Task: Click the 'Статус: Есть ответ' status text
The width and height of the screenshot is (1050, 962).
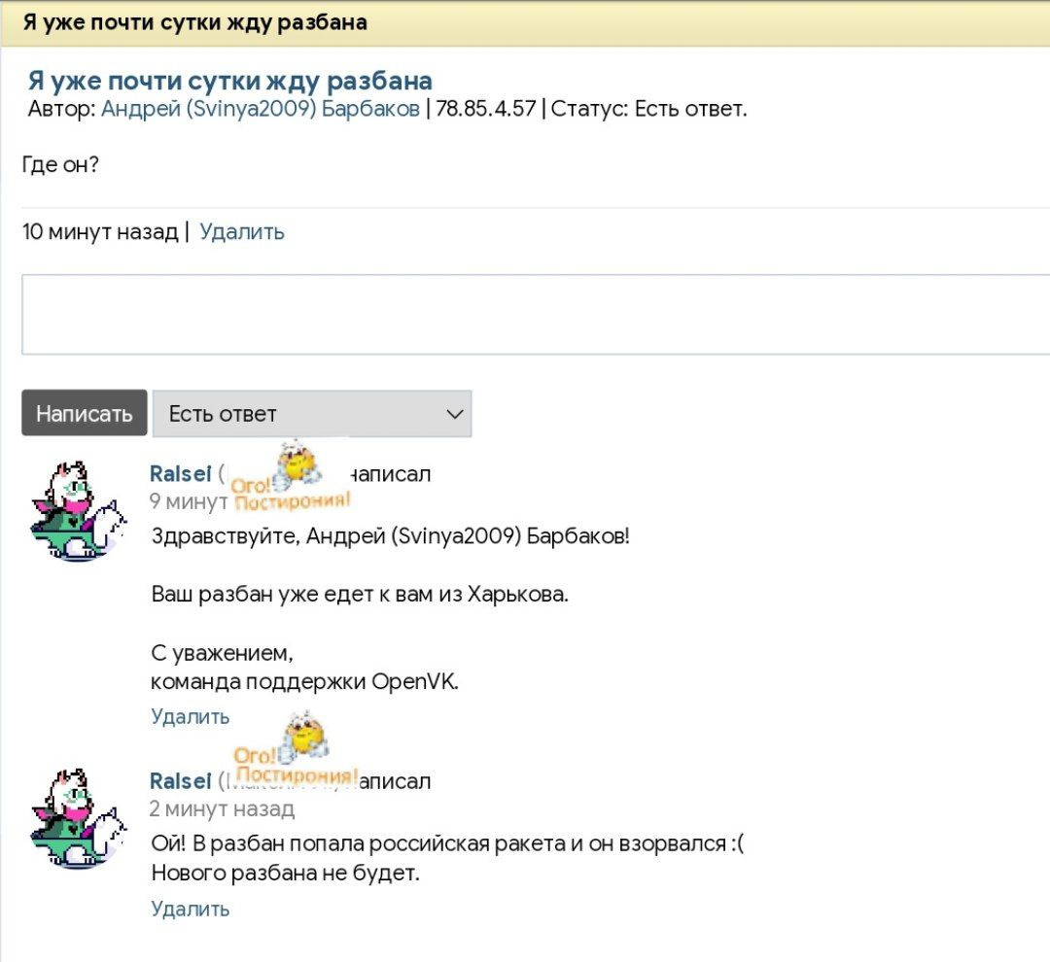Action: (649, 109)
